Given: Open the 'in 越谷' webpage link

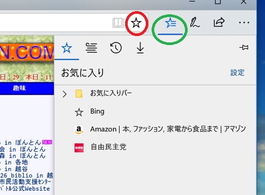Looking at the screenshot, I should [x=14, y=169].
